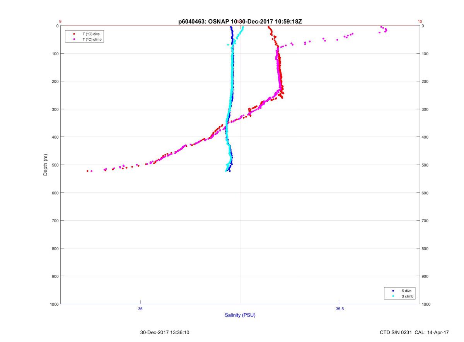Click the 'S climb' legend entry

coord(407,296)
